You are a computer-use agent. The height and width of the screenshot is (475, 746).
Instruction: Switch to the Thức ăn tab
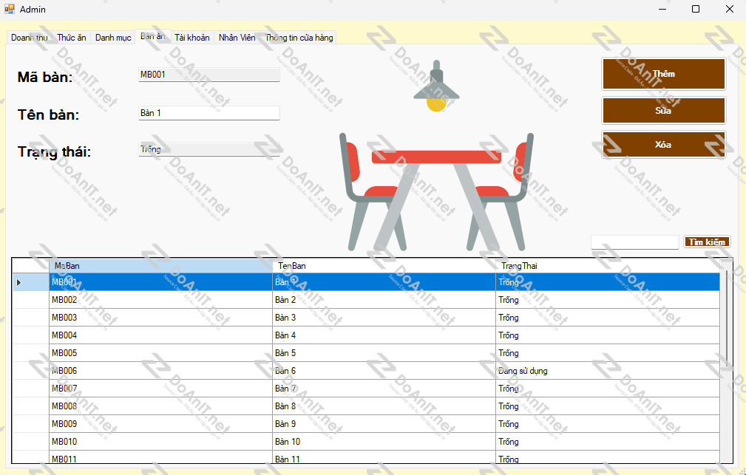tap(72, 38)
